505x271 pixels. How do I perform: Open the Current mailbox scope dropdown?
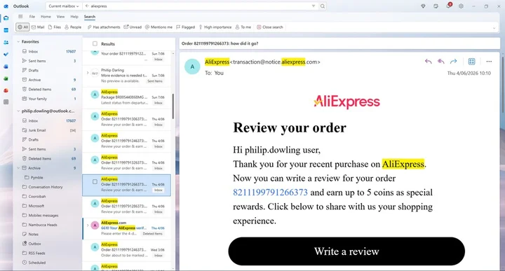click(63, 6)
